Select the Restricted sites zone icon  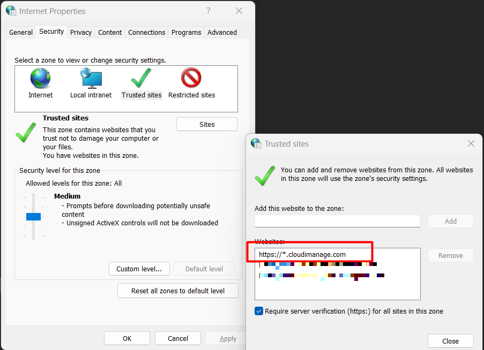(x=191, y=79)
